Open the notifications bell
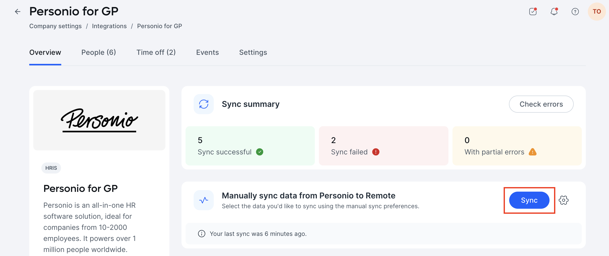The image size is (609, 256). click(554, 12)
